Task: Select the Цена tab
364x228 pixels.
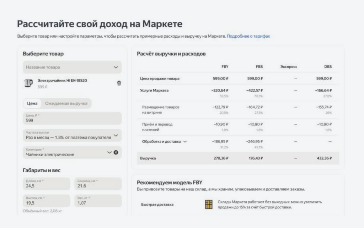Action: pos(32,104)
